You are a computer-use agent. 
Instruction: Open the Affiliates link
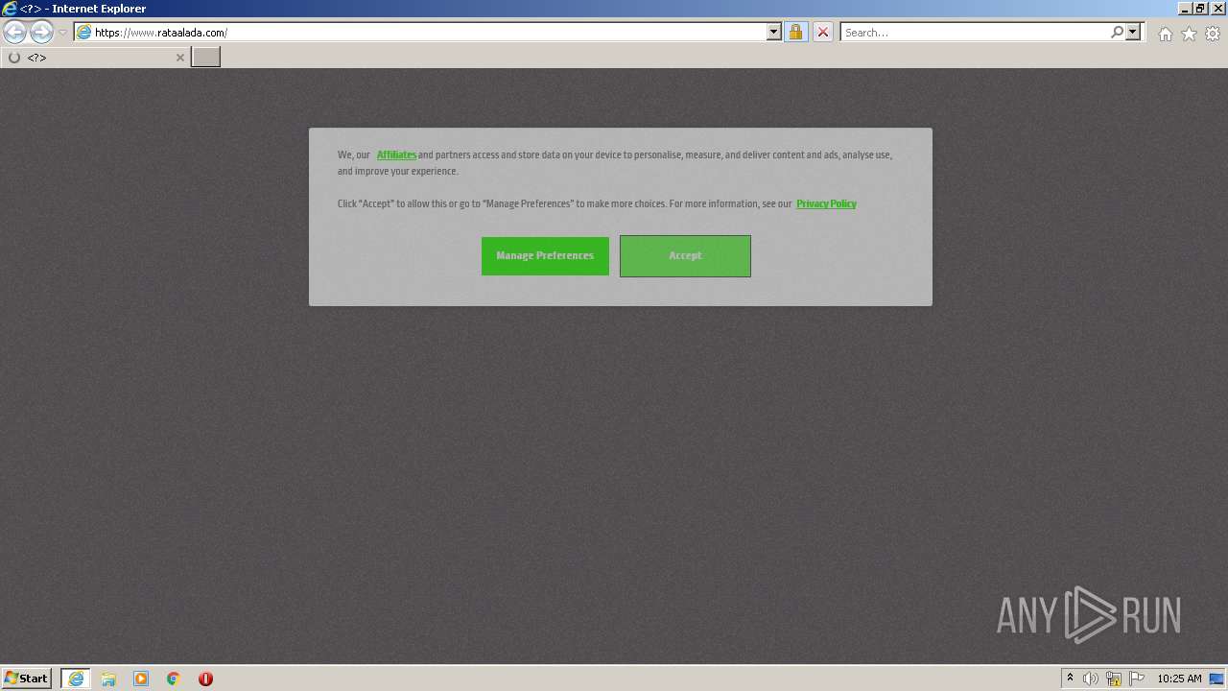click(x=396, y=155)
